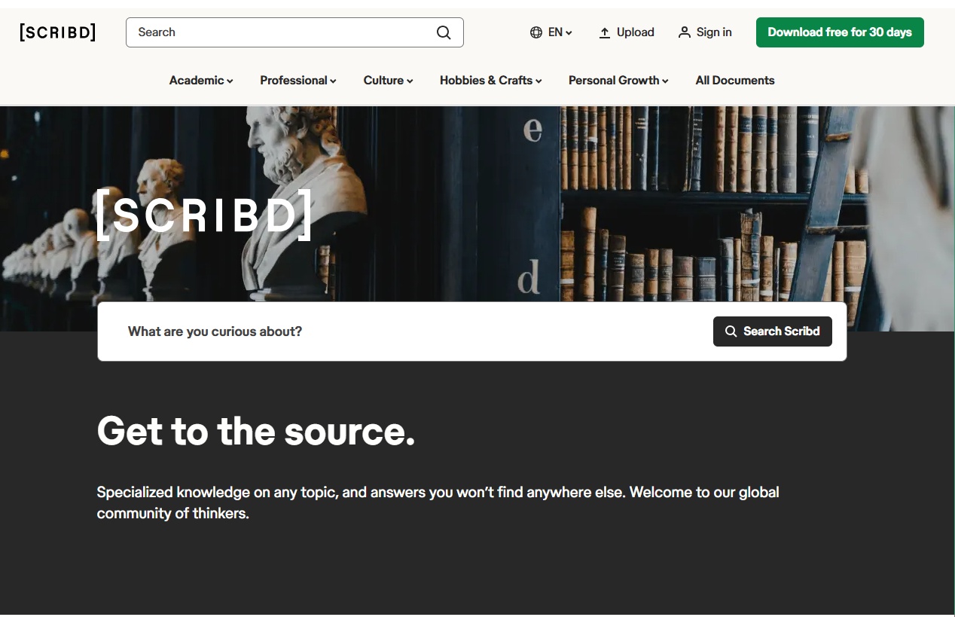This screenshot has height=617, width=955.
Task: Click the Scribd logo overlaying the hero image
Action: click(x=204, y=215)
